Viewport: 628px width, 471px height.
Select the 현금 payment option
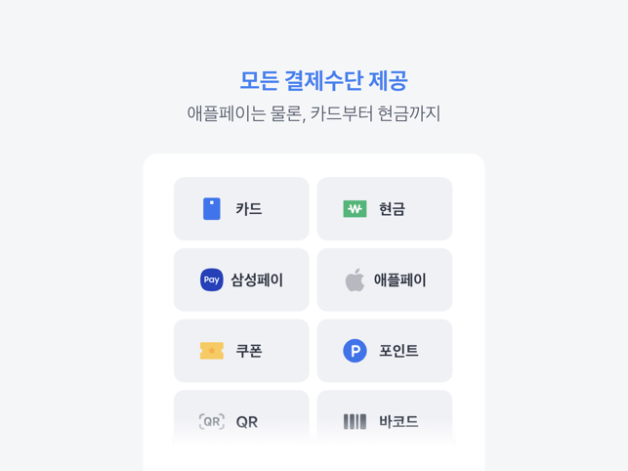pyautogui.click(x=385, y=209)
